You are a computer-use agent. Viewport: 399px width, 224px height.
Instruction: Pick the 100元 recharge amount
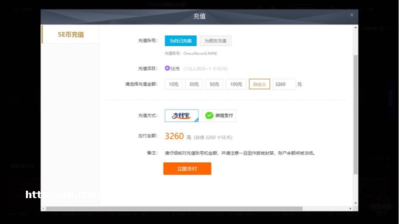(236, 84)
